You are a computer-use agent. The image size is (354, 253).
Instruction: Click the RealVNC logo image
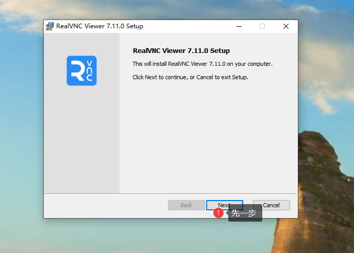(82, 71)
